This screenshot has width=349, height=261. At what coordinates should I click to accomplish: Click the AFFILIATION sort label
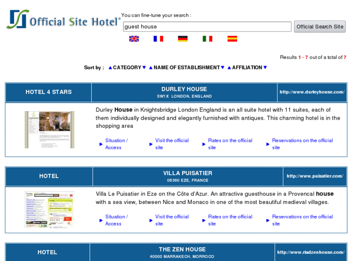click(247, 68)
